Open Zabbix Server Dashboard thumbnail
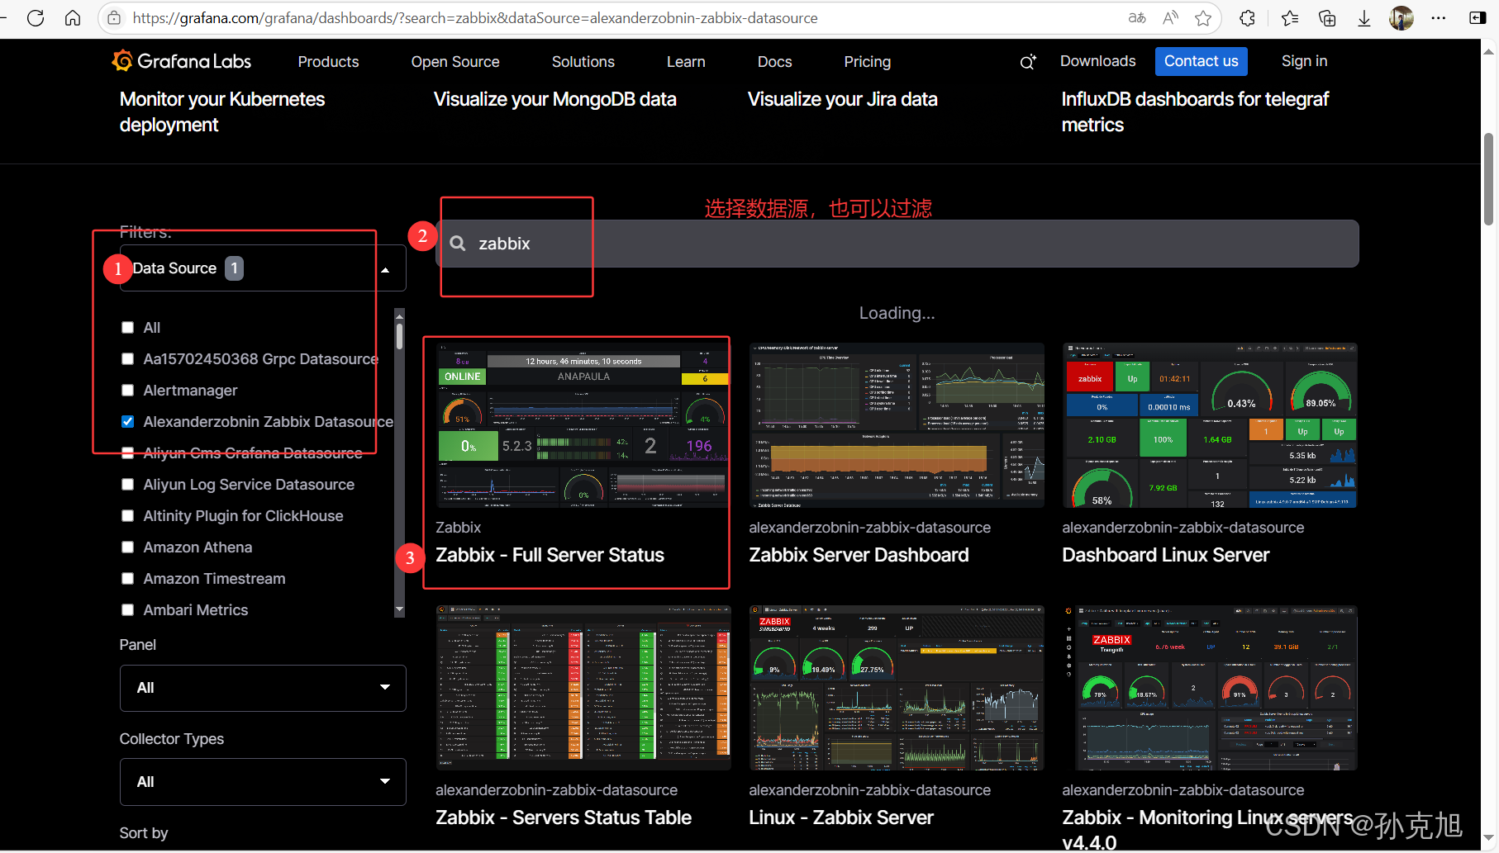This screenshot has width=1499, height=853. tap(897, 425)
